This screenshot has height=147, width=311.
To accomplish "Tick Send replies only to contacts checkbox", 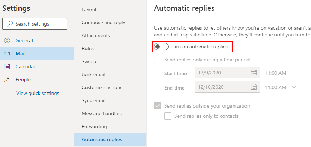I will tap(168, 116).
